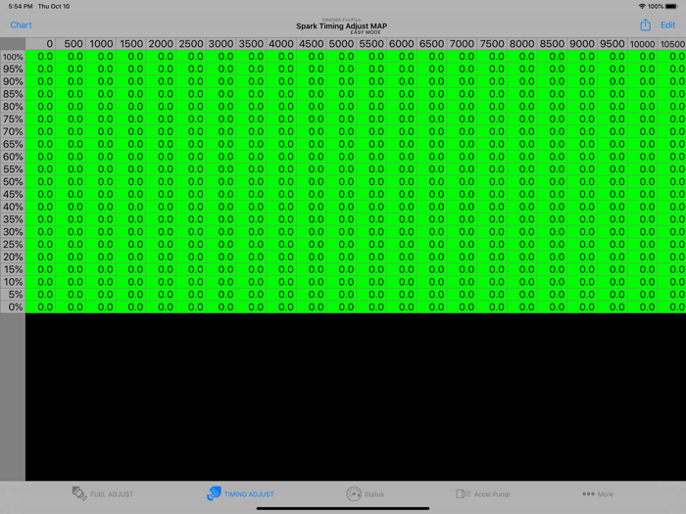Select the 40% throttle row header
Screen dimensions: 686x514
point(13,207)
